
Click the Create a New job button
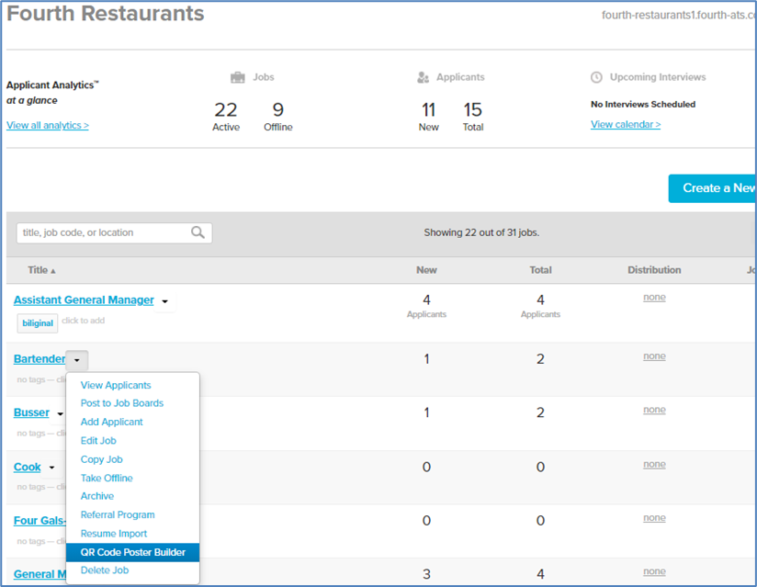(713, 188)
